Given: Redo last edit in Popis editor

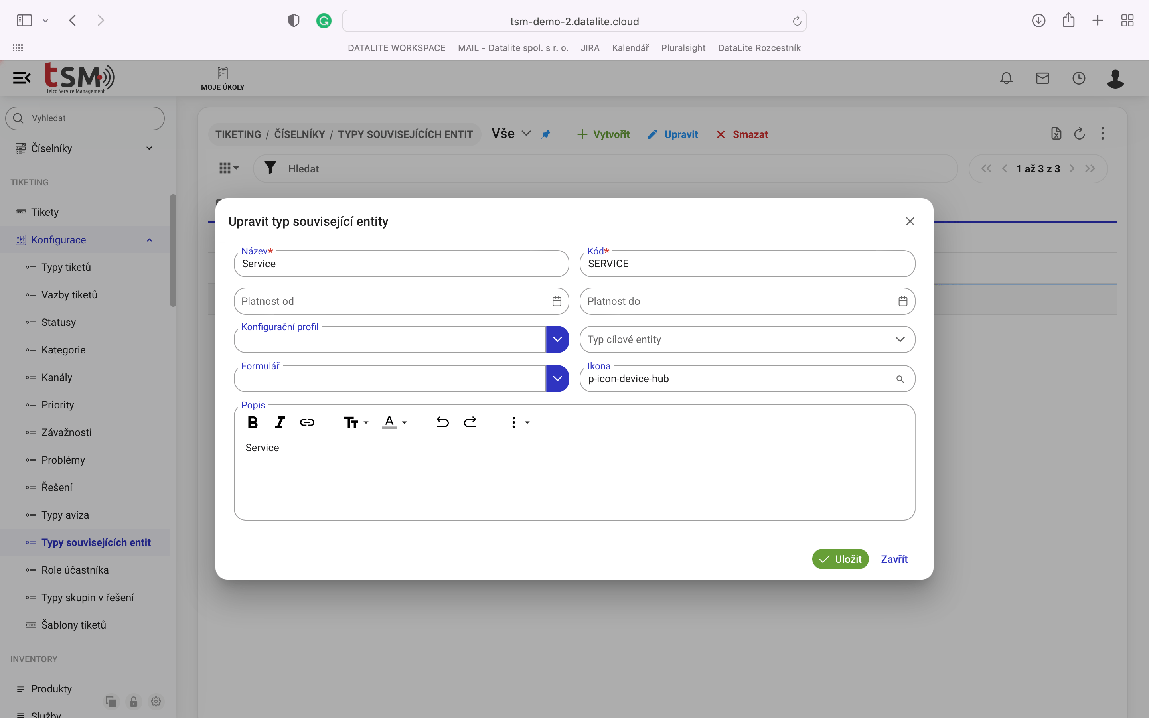Looking at the screenshot, I should tap(470, 422).
